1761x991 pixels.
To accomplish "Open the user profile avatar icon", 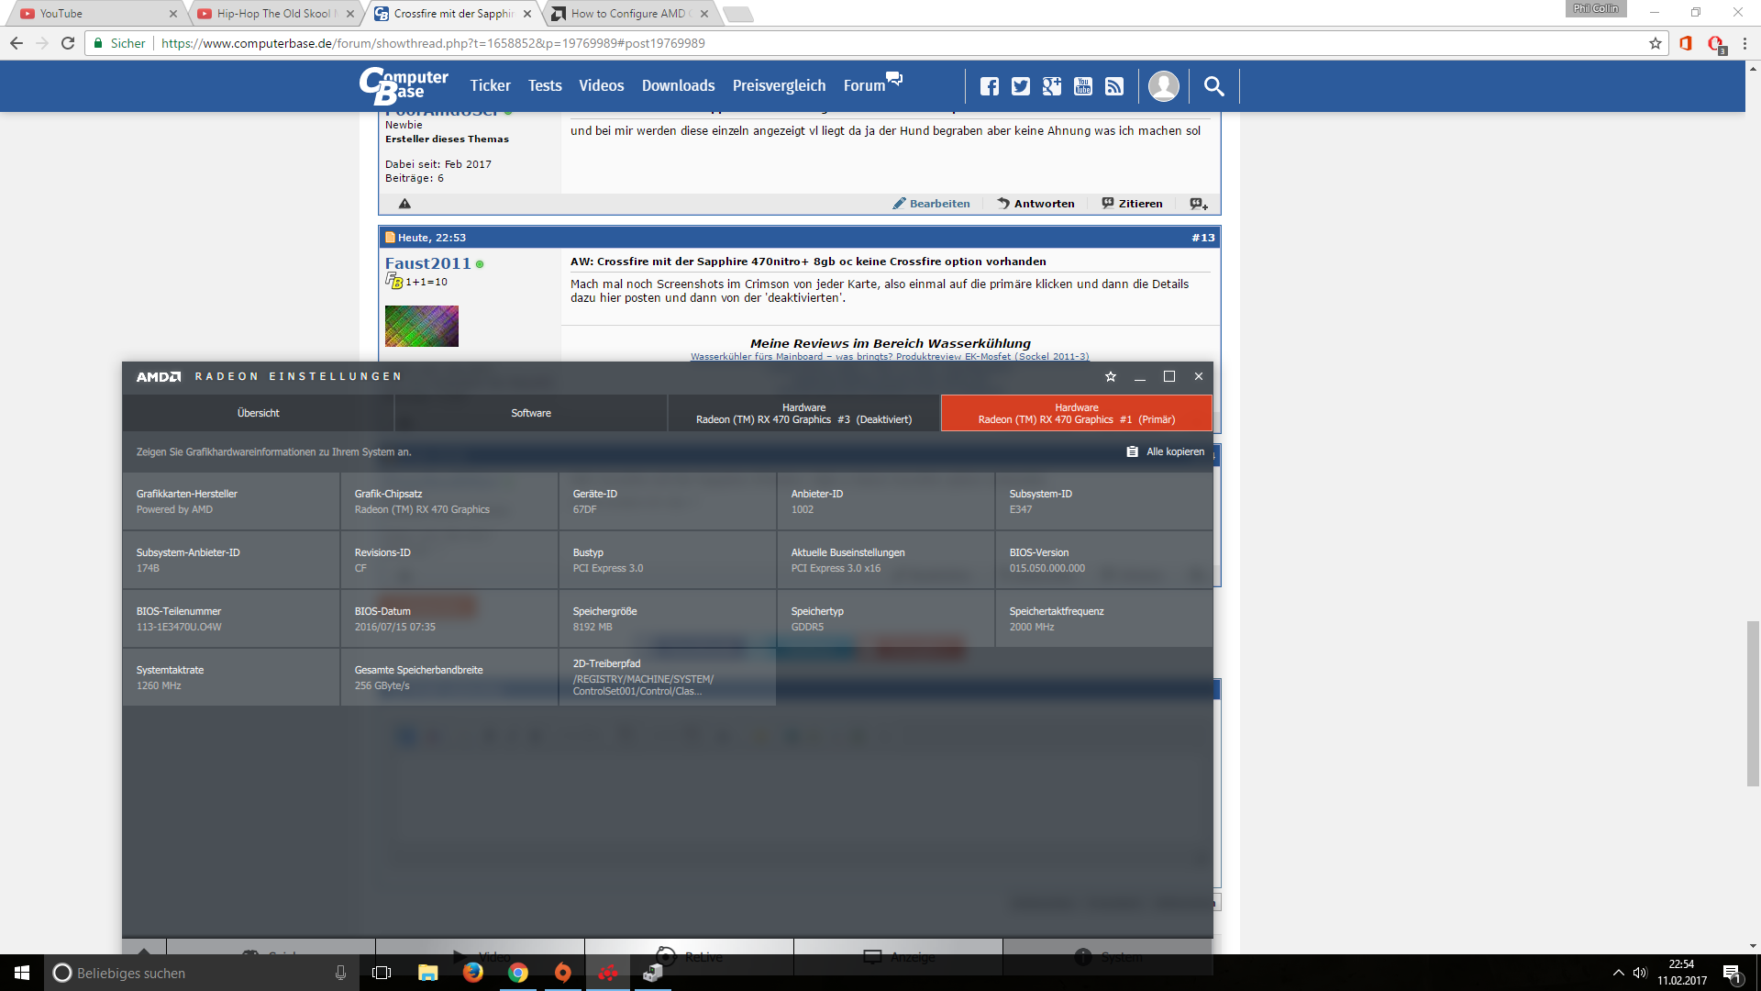I will [1163, 86].
